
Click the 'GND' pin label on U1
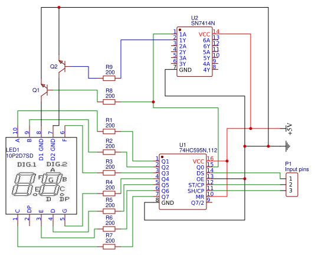pos(168,202)
